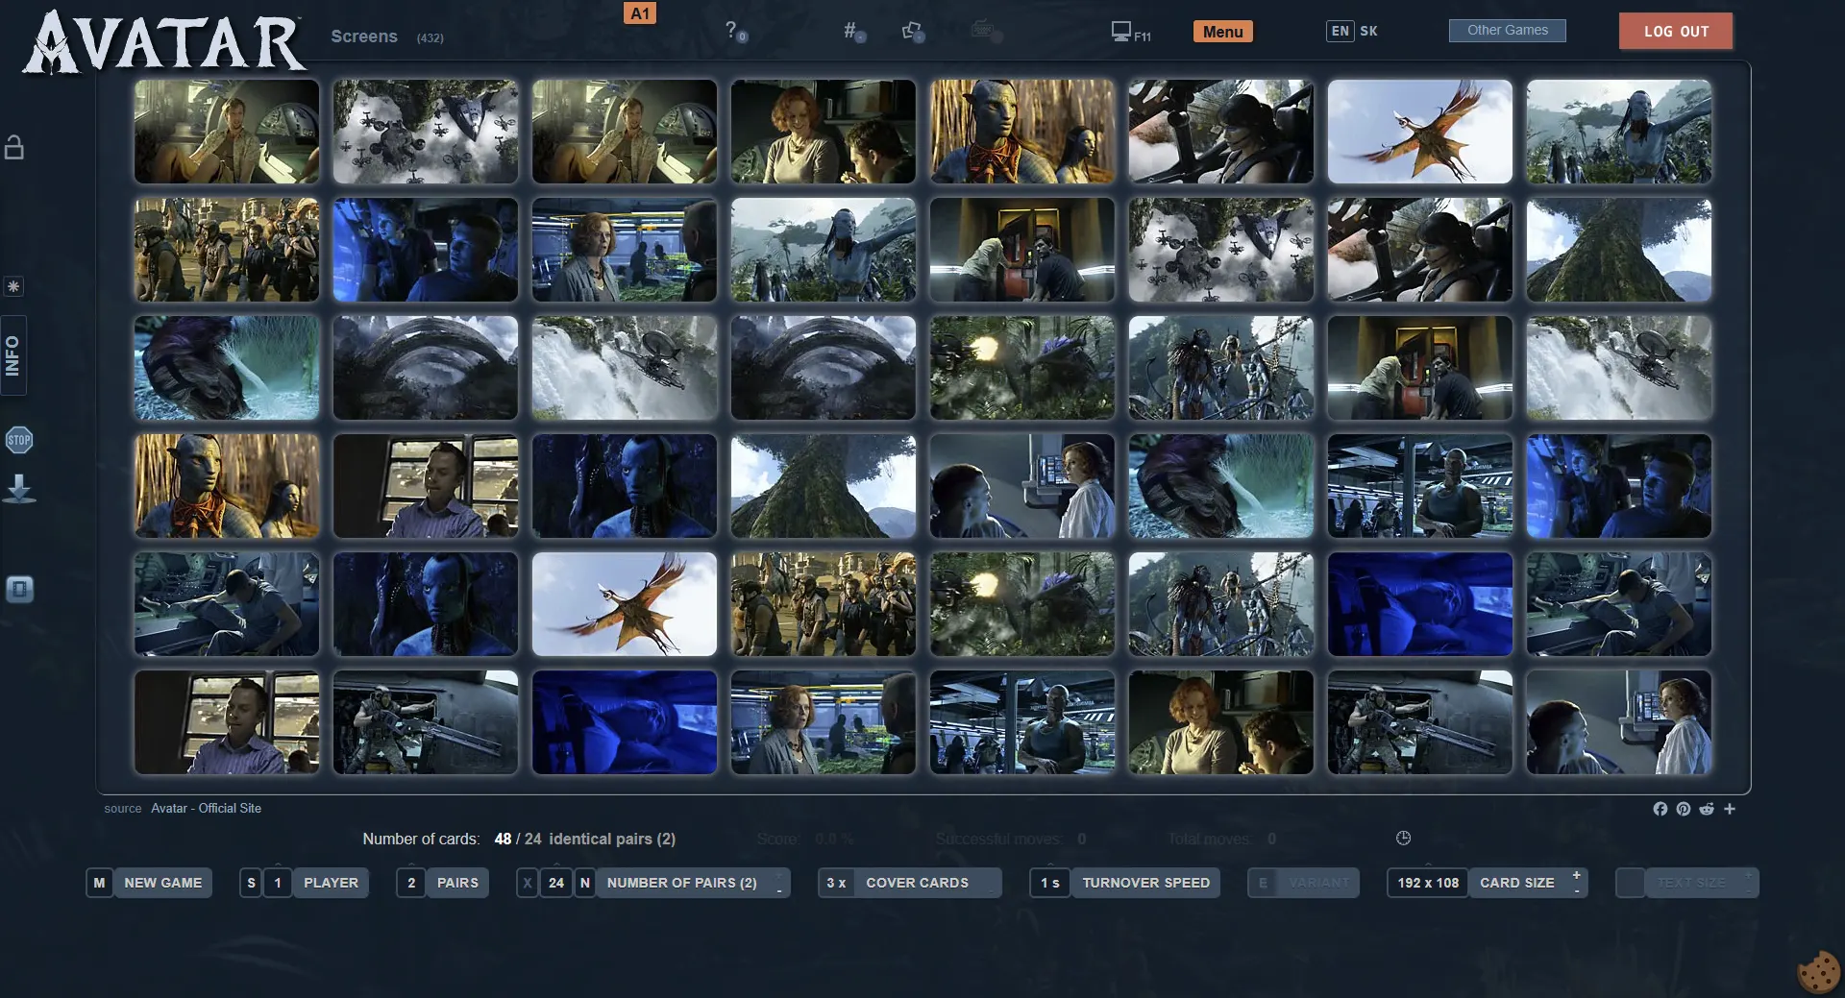The width and height of the screenshot is (1845, 998).
Task: Flip the flying banshee card in top row
Action: [x=1419, y=132]
